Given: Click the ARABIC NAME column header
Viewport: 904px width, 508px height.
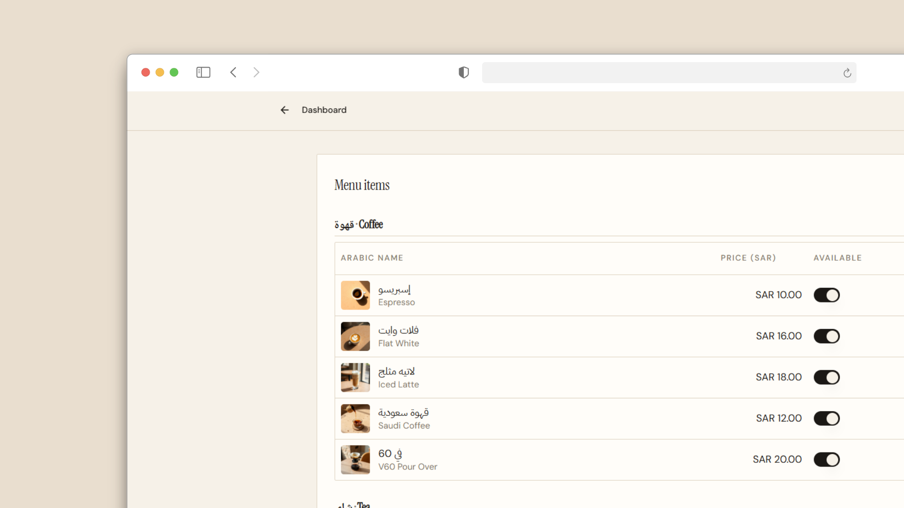Looking at the screenshot, I should coord(372,258).
